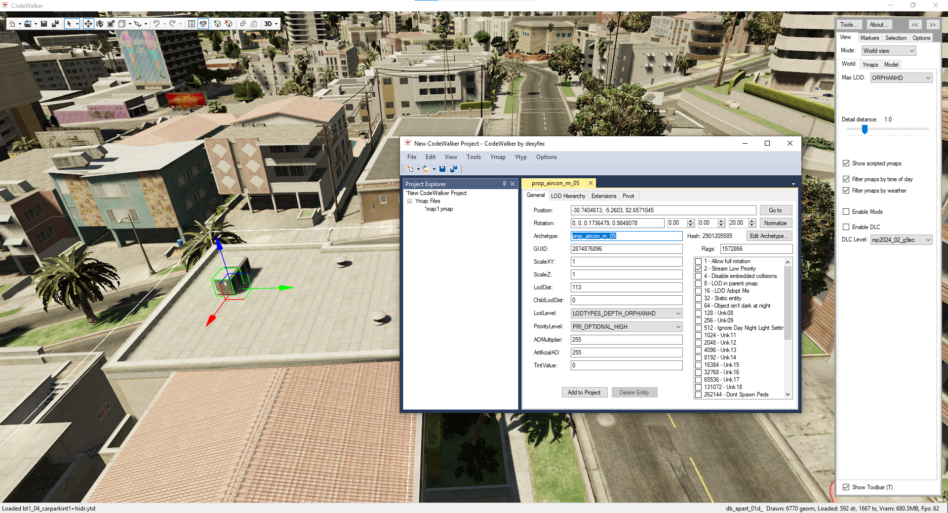This screenshot has width=948, height=513.
Task: Click the Detail distance slider handle
Action: [x=865, y=129]
